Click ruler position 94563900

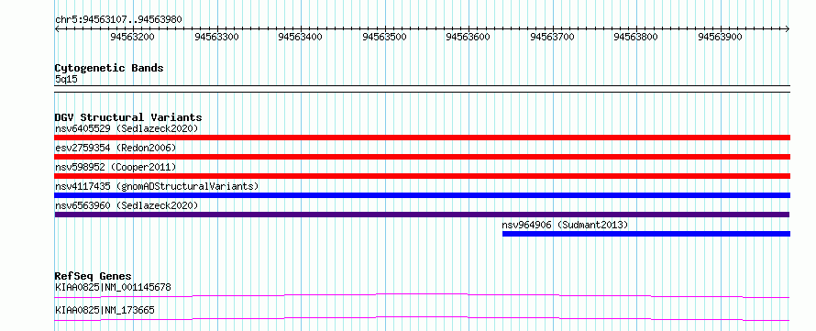tap(721, 37)
